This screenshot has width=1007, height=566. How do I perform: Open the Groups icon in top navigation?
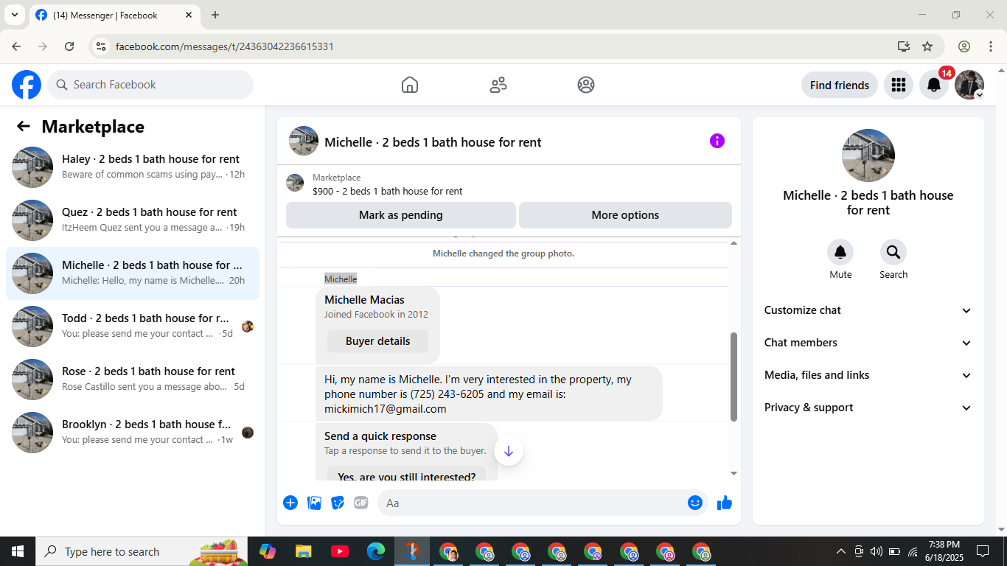(586, 85)
